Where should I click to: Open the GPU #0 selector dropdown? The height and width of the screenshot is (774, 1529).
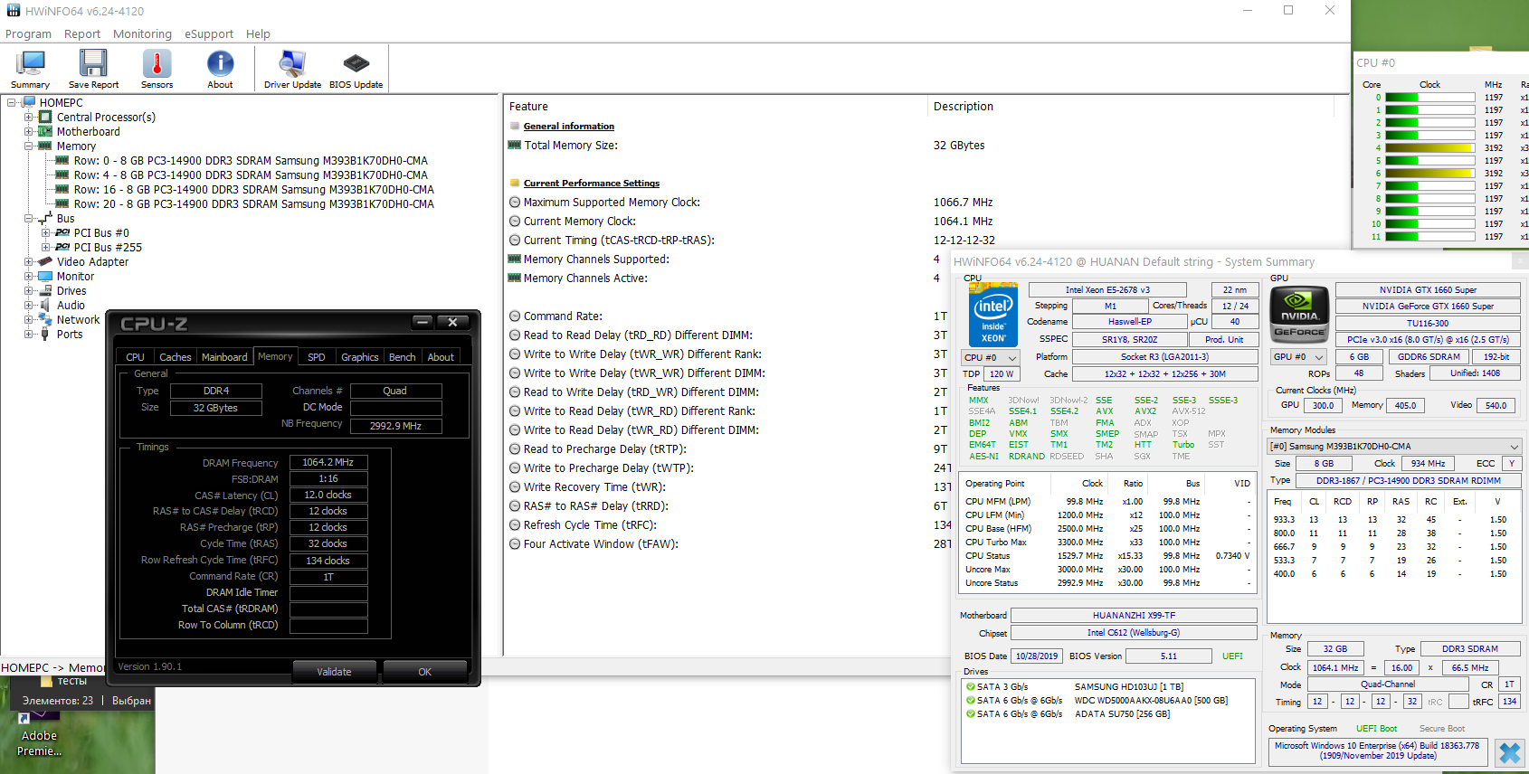(1299, 356)
